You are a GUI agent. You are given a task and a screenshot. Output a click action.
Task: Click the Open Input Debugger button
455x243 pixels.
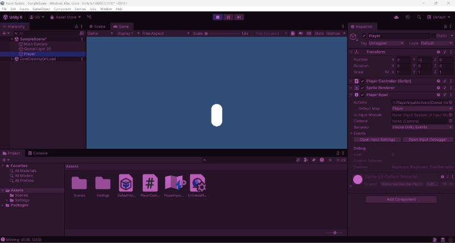(x=427, y=140)
